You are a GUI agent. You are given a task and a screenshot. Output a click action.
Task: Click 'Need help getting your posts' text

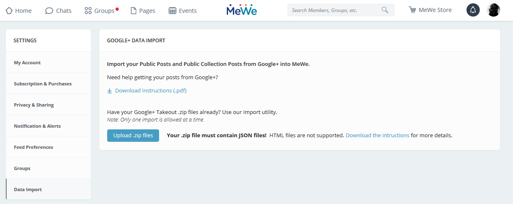coord(162,78)
